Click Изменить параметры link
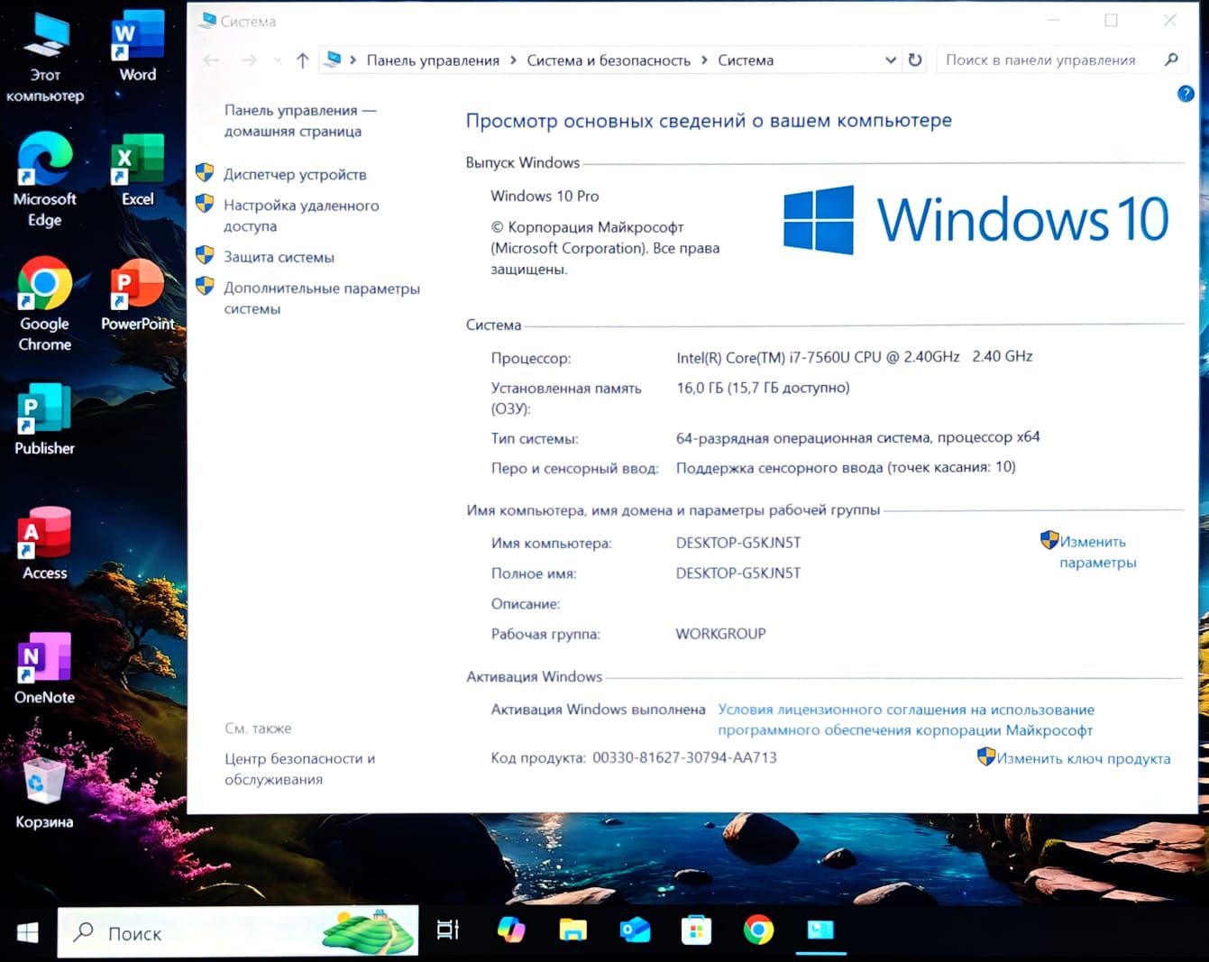The width and height of the screenshot is (1209, 962). coord(1097,552)
